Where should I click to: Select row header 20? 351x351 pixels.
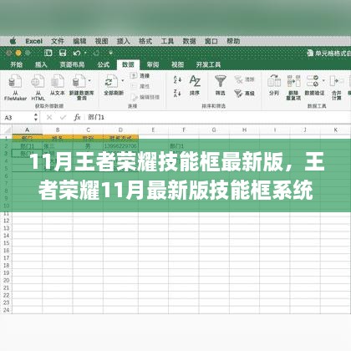click(x=6, y=280)
